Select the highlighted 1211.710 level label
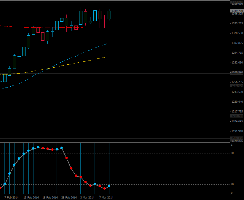The image size is (244, 200). click(237, 116)
